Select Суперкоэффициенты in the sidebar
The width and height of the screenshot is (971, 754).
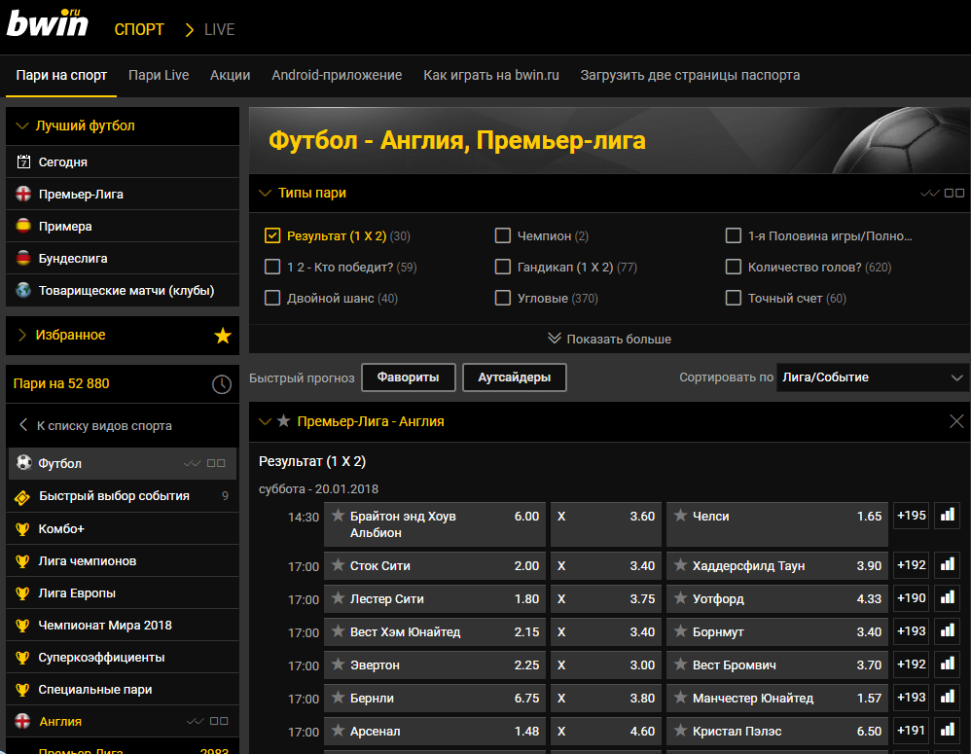pos(123,658)
